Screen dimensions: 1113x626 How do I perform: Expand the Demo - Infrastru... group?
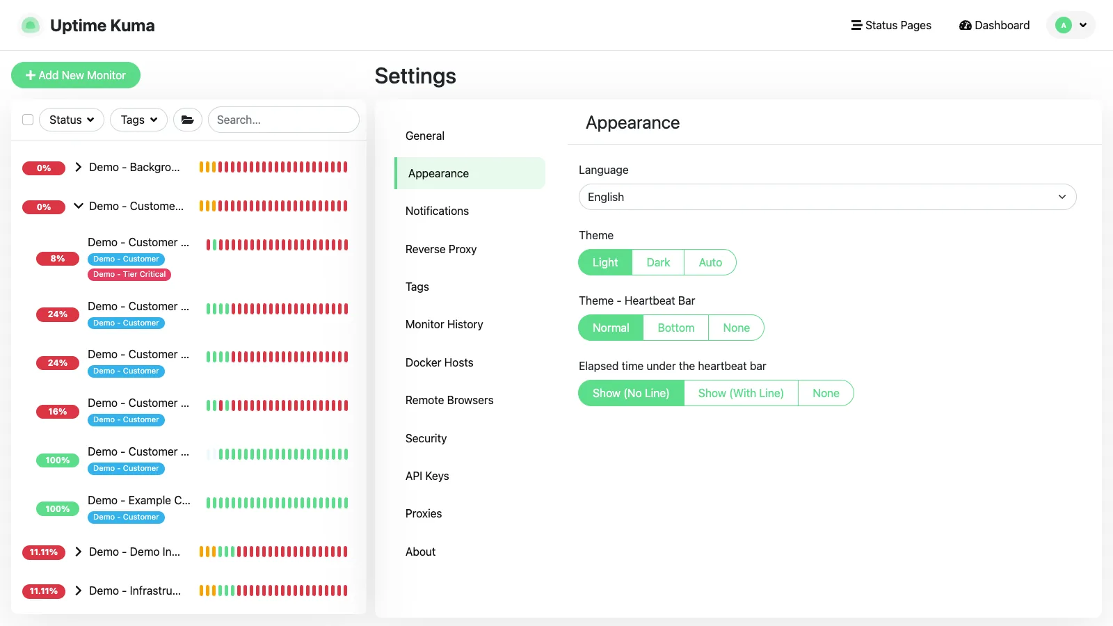79,591
